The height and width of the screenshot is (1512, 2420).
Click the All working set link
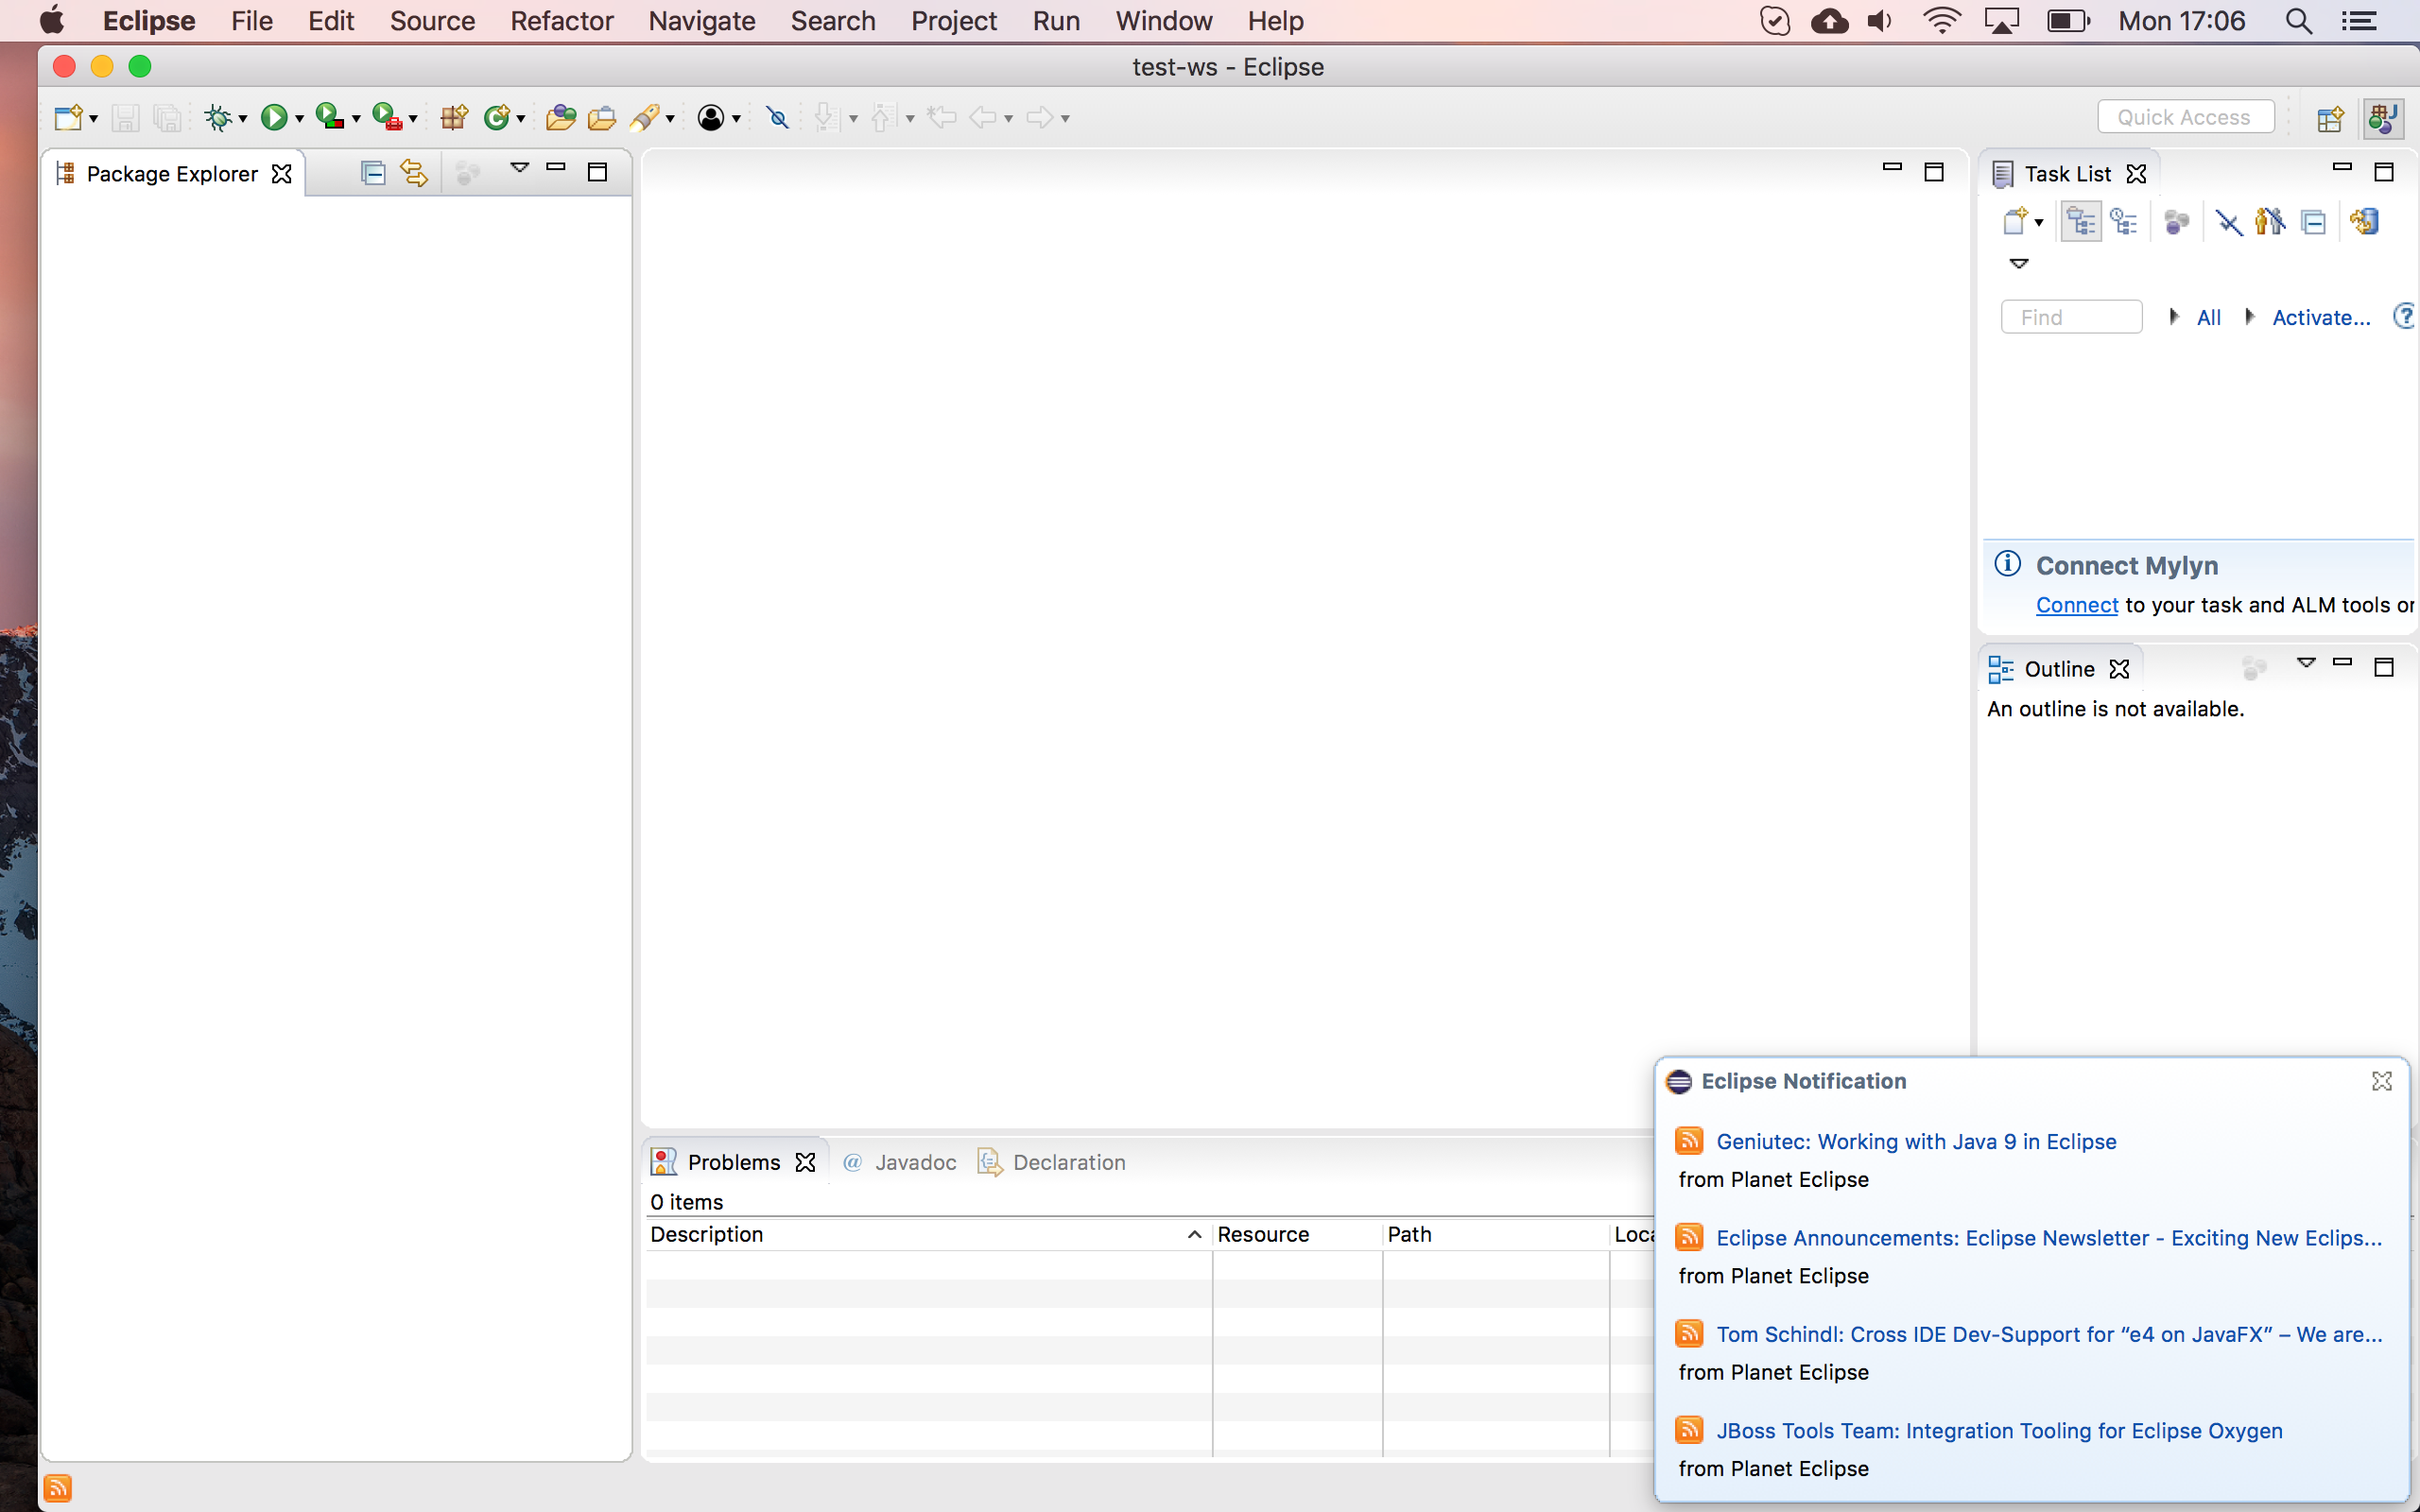coord(2208,317)
